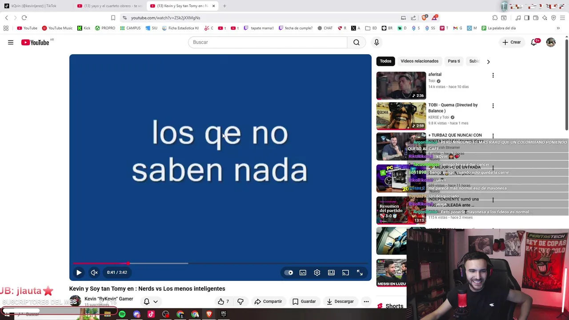
Task: Open Spotify from the taskbar
Action: pos(122,314)
